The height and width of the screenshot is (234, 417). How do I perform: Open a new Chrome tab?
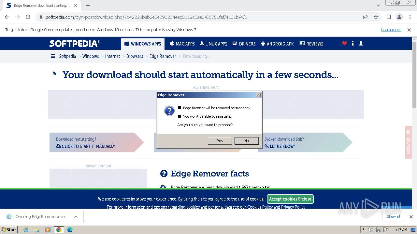tap(88, 6)
